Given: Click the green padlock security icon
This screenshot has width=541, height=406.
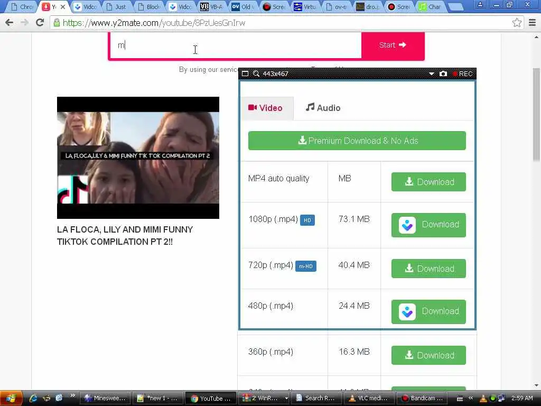Looking at the screenshot, I should 56,23.
